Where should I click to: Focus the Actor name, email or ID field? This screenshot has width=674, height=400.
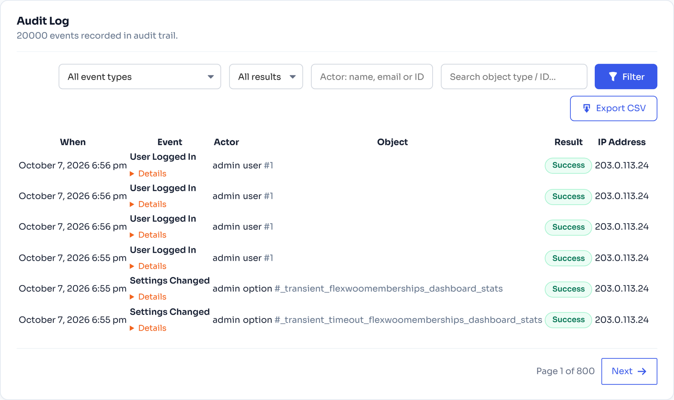[x=372, y=77]
